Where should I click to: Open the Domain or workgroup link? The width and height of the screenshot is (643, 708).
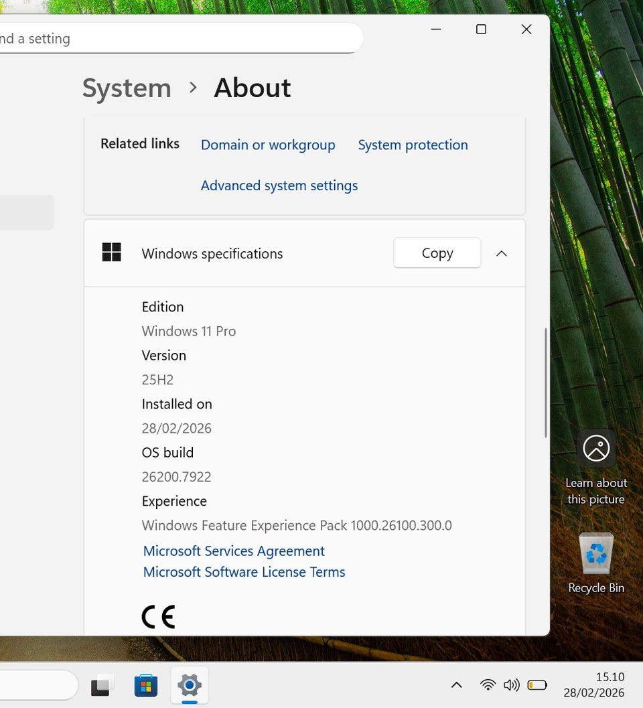268,145
